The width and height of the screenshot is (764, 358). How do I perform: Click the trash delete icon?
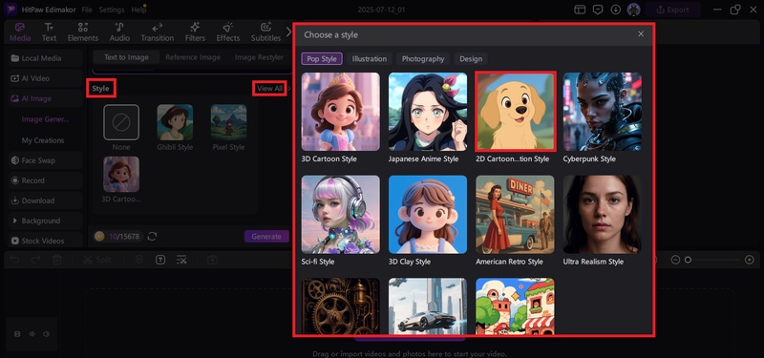pos(57,260)
